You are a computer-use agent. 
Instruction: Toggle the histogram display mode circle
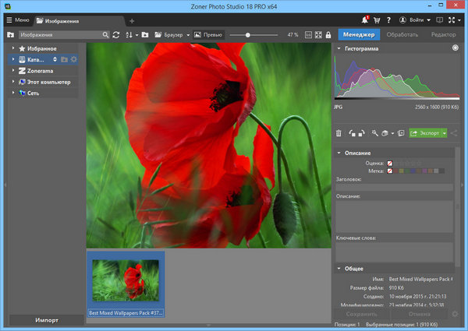coord(454,48)
